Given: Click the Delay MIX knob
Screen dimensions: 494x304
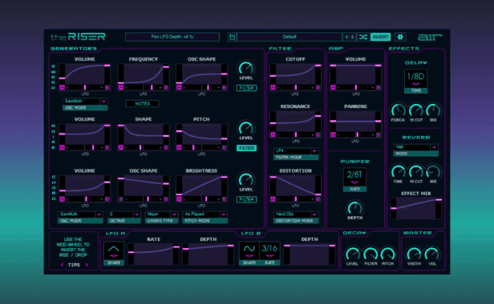Looking at the screenshot, I should (434, 110).
